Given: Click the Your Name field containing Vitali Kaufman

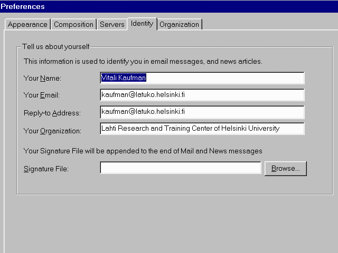Looking at the screenshot, I should (202, 78).
